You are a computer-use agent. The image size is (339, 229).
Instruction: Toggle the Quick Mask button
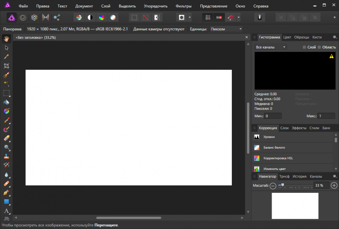click(x=181, y=18)
